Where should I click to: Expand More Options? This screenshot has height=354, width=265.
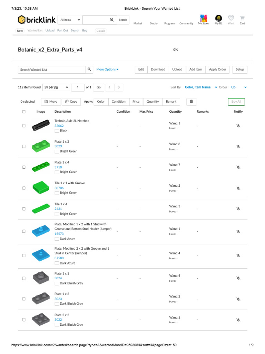click(x=107, y=69)
